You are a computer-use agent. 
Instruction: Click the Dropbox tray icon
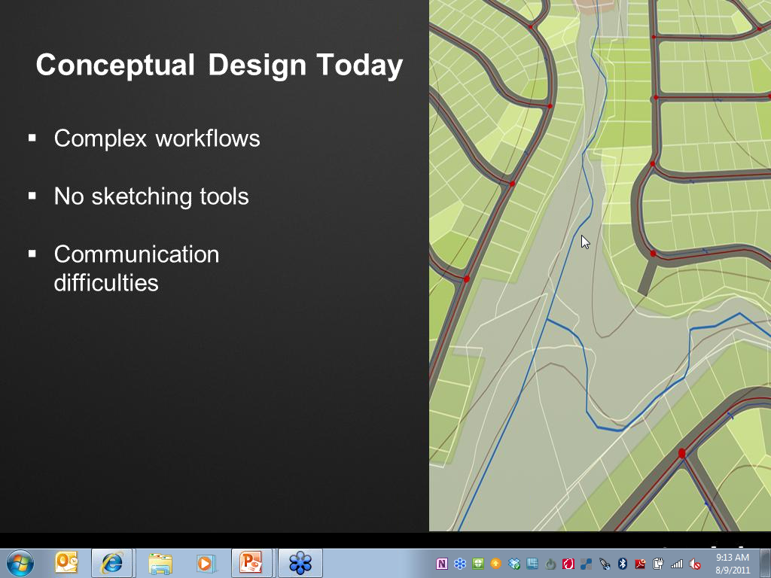[513, 564]
